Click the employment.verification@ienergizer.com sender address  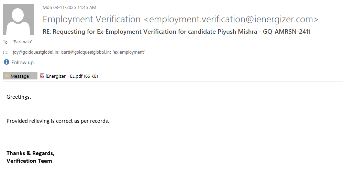coord(231,19)
